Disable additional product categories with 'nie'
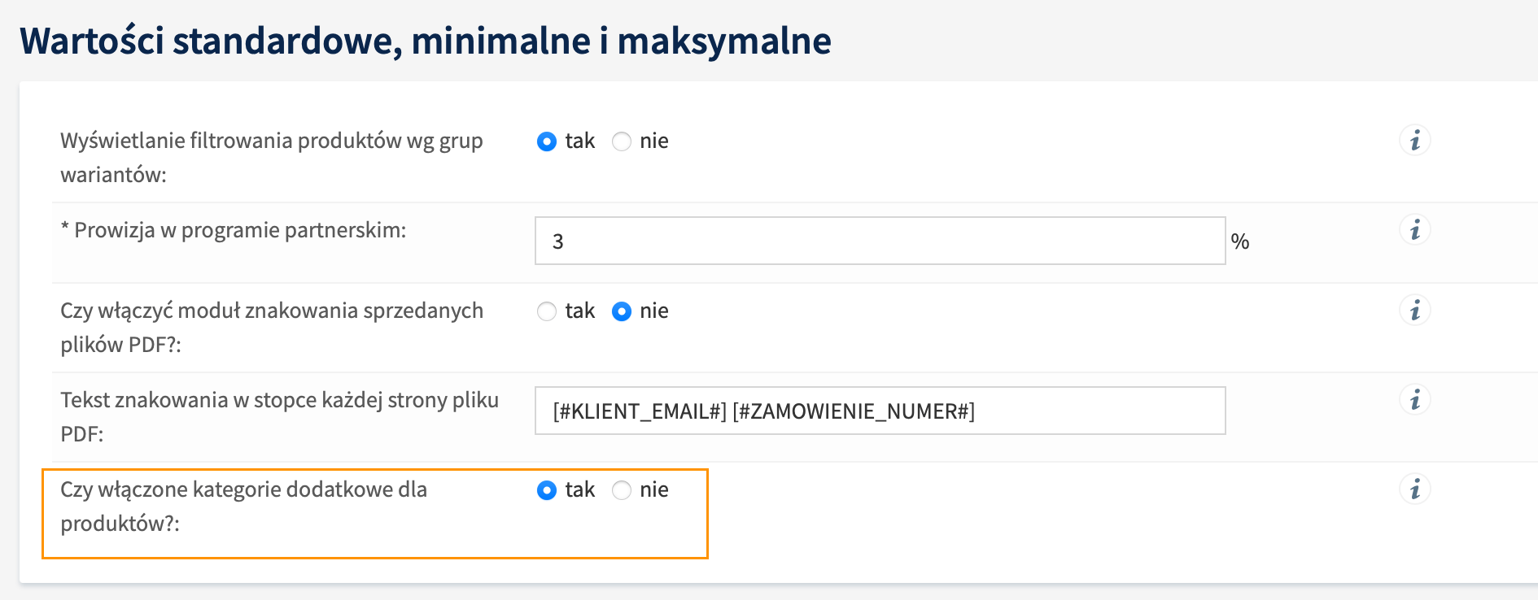Screen dimensions: 1538x600 (622, 490)
